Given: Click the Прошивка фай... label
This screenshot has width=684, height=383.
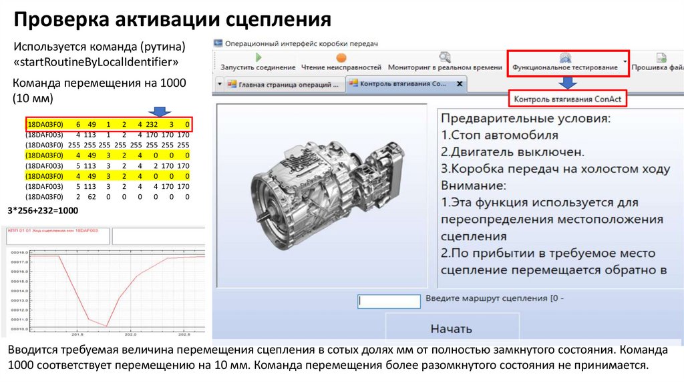Looking at the screenshot, I should coord(657,67).
